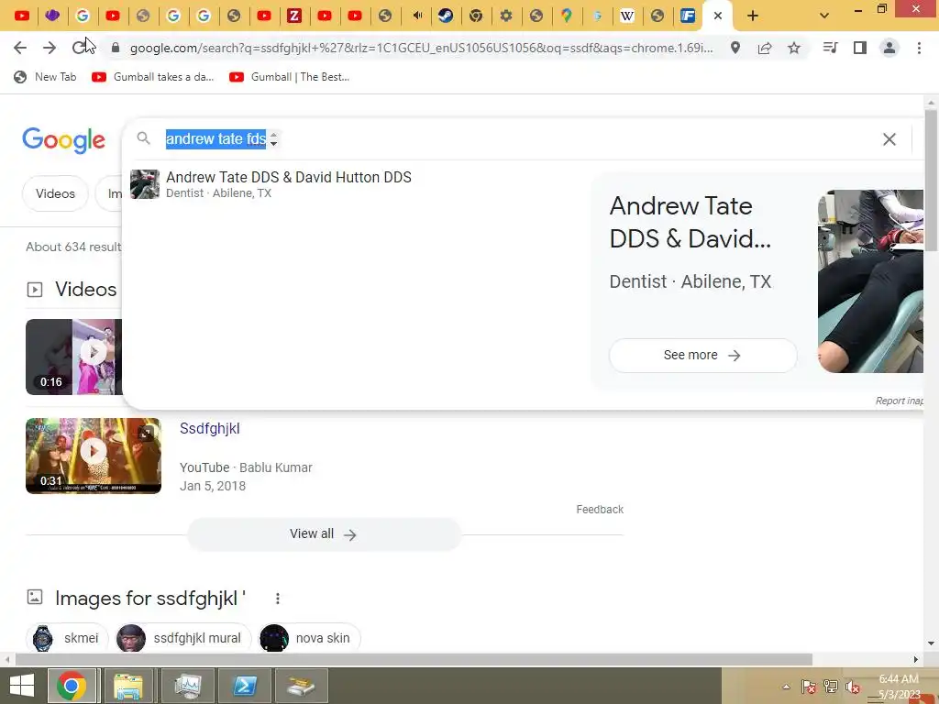Open a new browser tab with plus button
Image resolution: width=939 pixels, height=704 pixels.
[x=753, y=16]
